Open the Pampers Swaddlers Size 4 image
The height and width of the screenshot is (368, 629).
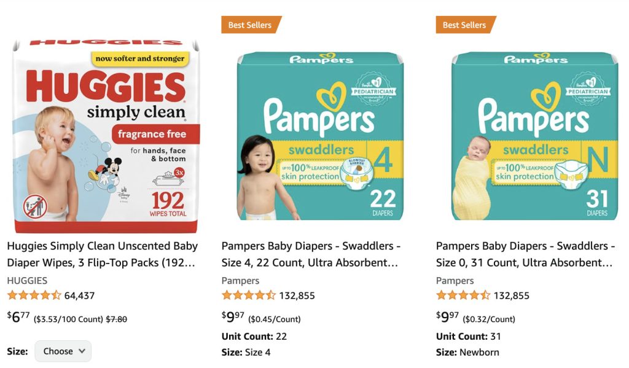[x=320, y=135]
